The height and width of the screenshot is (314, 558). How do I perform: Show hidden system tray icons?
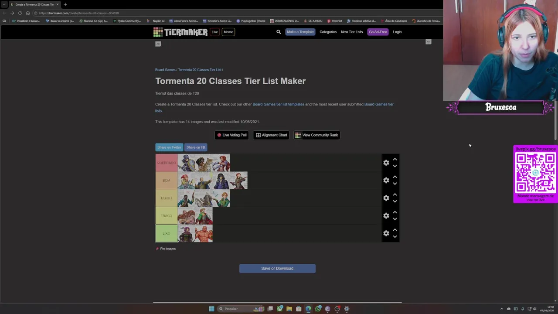tap(501, 309)
